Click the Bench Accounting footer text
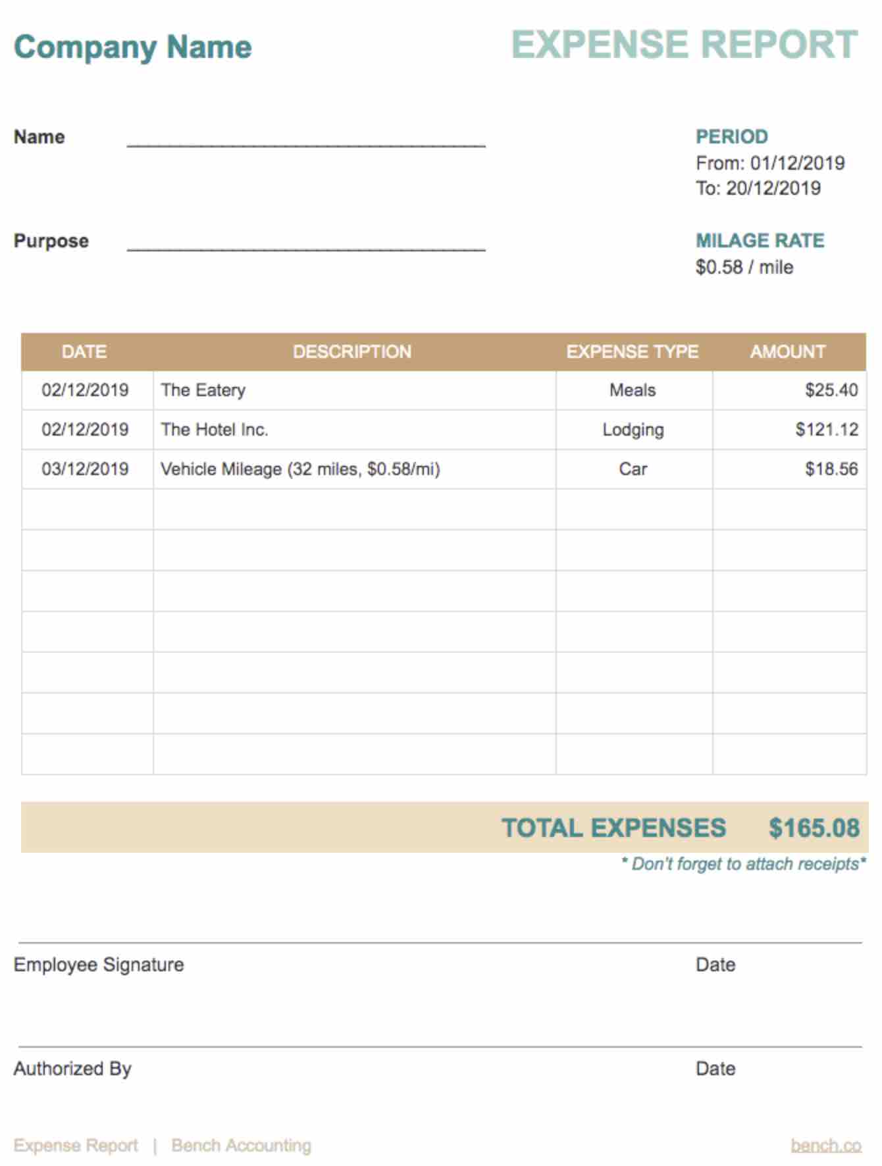Viewport: 882px width, 1166px height. click(x=242, y=1146)
